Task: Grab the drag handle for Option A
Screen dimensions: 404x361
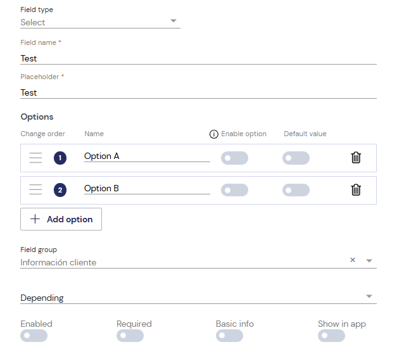Action: pos(35,158)
